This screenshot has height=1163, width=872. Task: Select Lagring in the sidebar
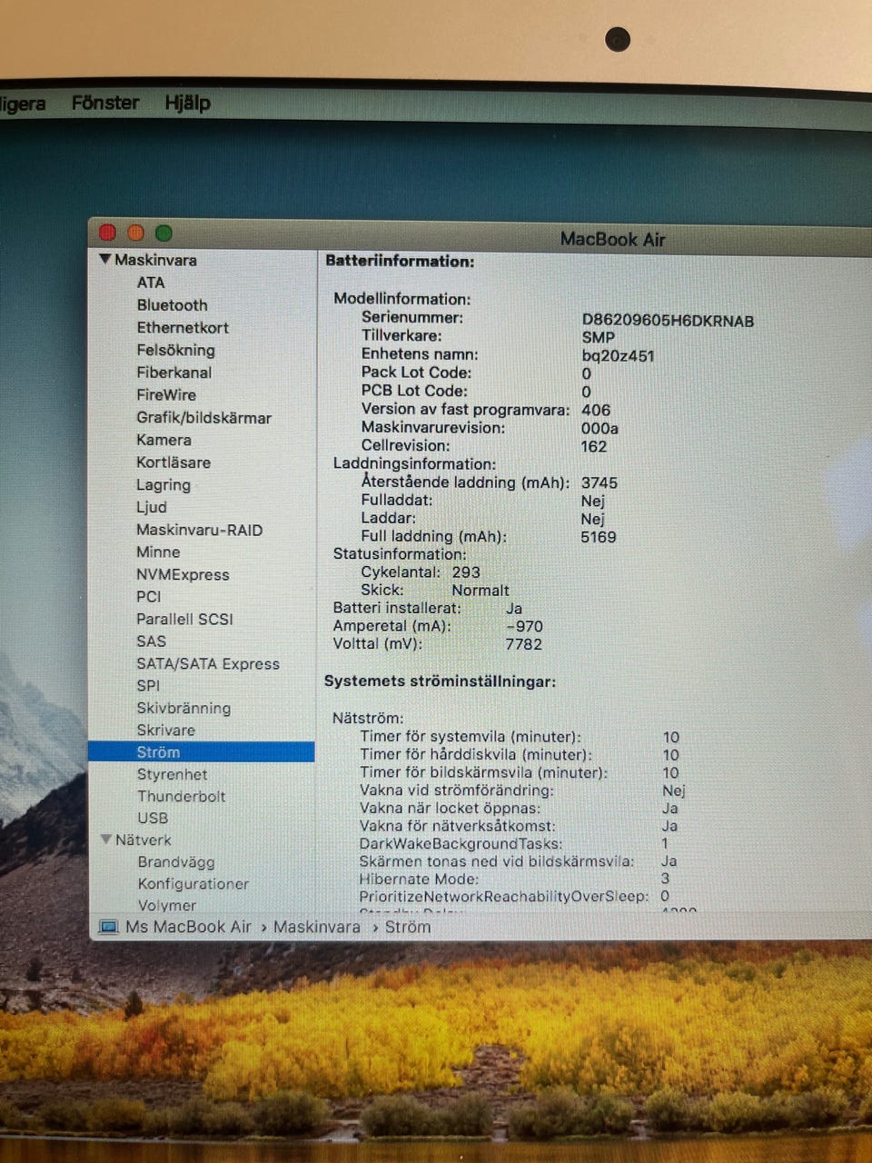163,485
